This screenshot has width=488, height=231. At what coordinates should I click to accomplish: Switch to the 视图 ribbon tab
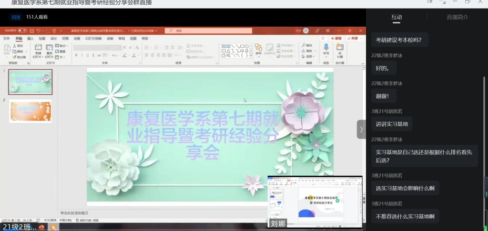[x=133, y=39]
